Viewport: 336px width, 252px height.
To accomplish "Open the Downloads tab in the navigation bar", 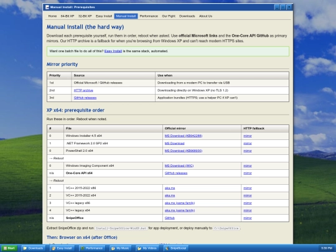I will click(187, 16).
